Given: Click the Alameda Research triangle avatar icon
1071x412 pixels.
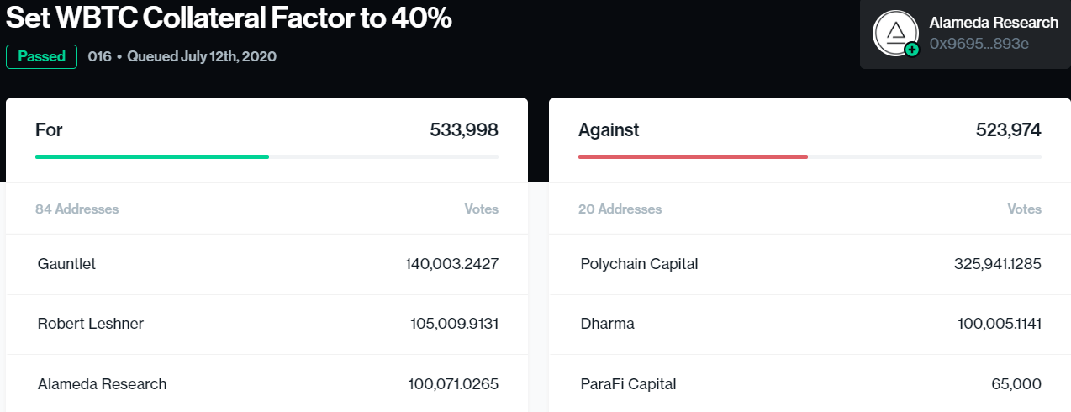Looking at the screenshot, I should (895, 32).
